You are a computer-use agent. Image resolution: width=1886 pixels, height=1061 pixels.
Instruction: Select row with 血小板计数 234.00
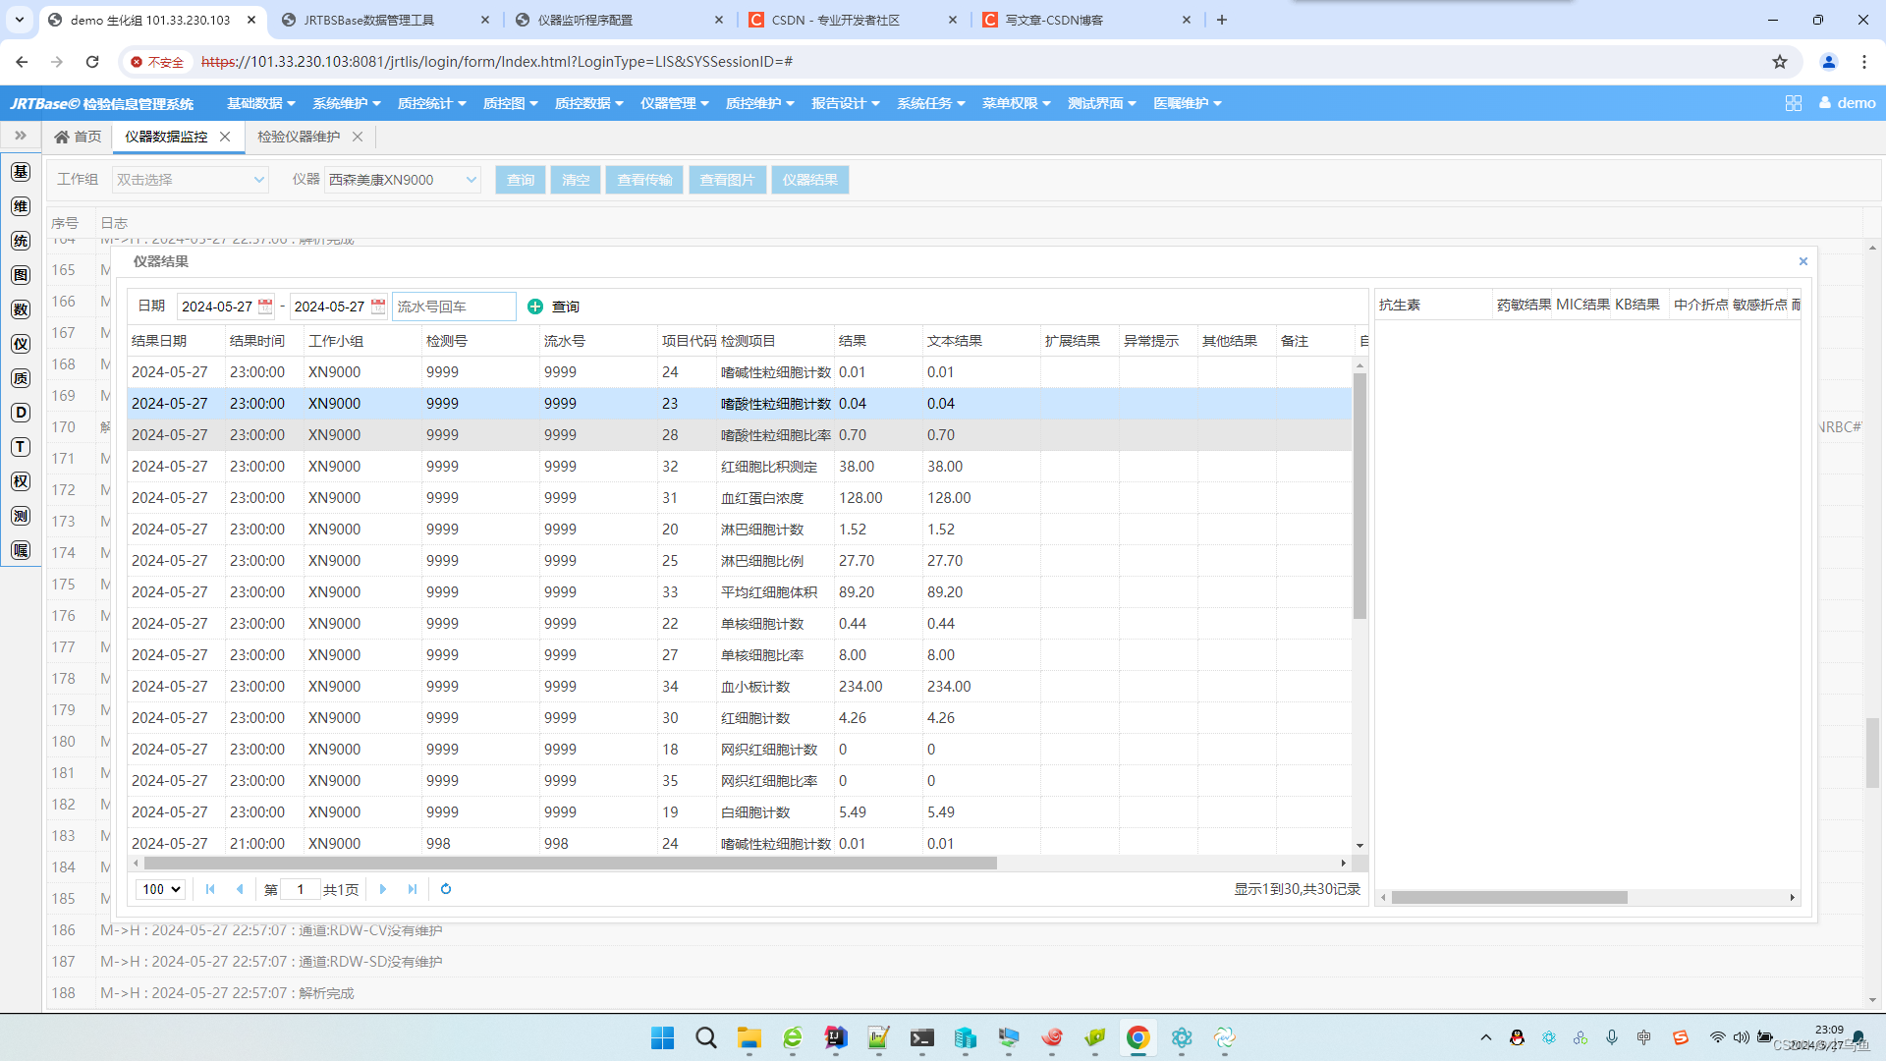pos(740,687)
